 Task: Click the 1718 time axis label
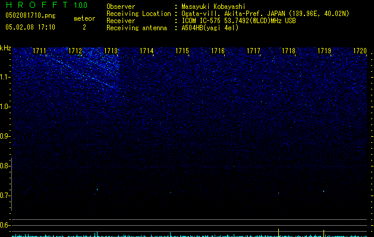[x=289, y=51]
